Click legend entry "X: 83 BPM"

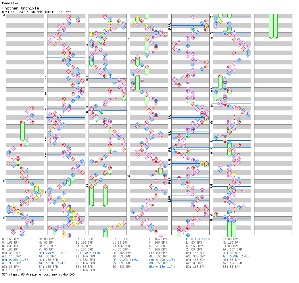pyautogui.click(x=120, y=249)
